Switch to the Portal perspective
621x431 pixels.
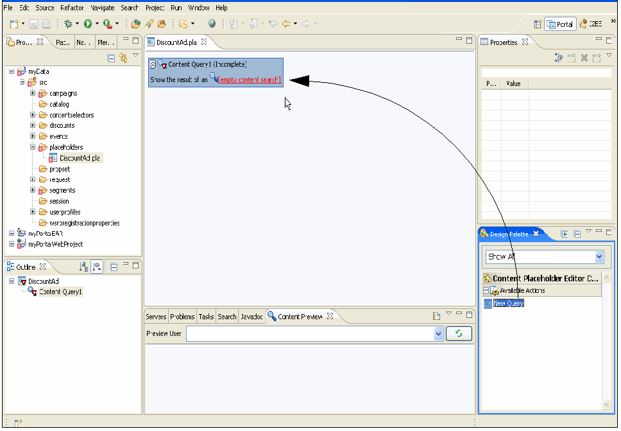point(560,24)
